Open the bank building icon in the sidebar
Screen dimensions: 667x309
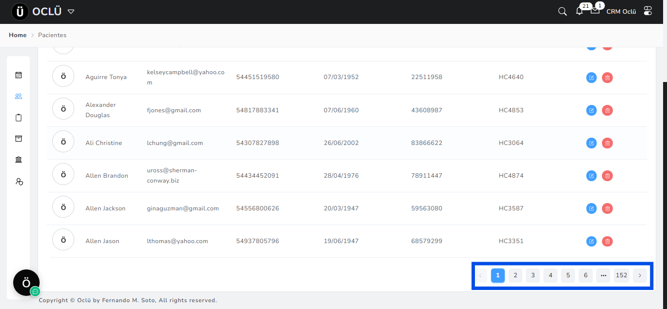pyautogui.click(x=19, y=160)
